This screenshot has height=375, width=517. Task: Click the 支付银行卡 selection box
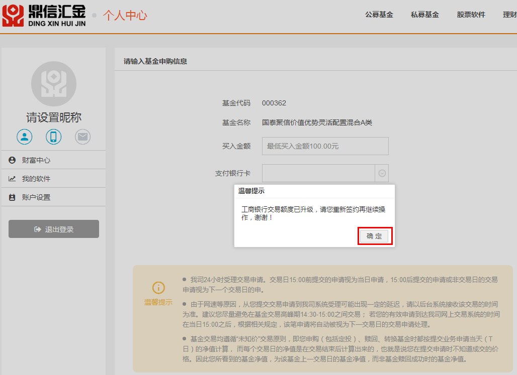pyautogui.click(x=318, y=173)
